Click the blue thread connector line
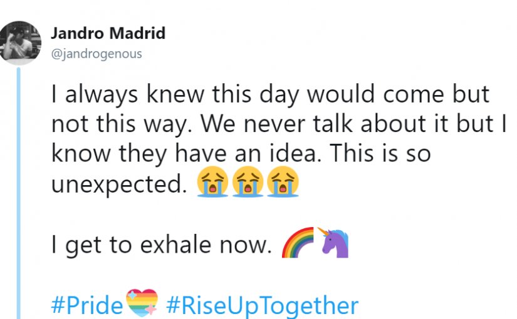 (x=18, y=193)
